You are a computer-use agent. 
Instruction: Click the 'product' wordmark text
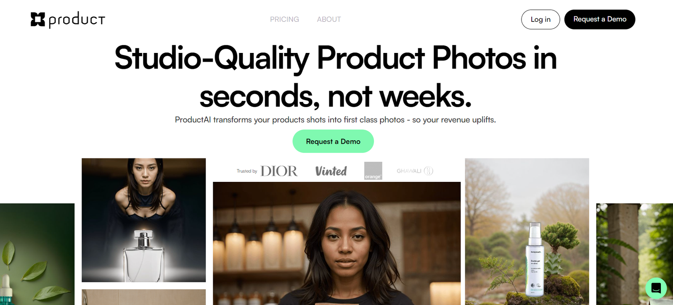(x=77, y=20)
